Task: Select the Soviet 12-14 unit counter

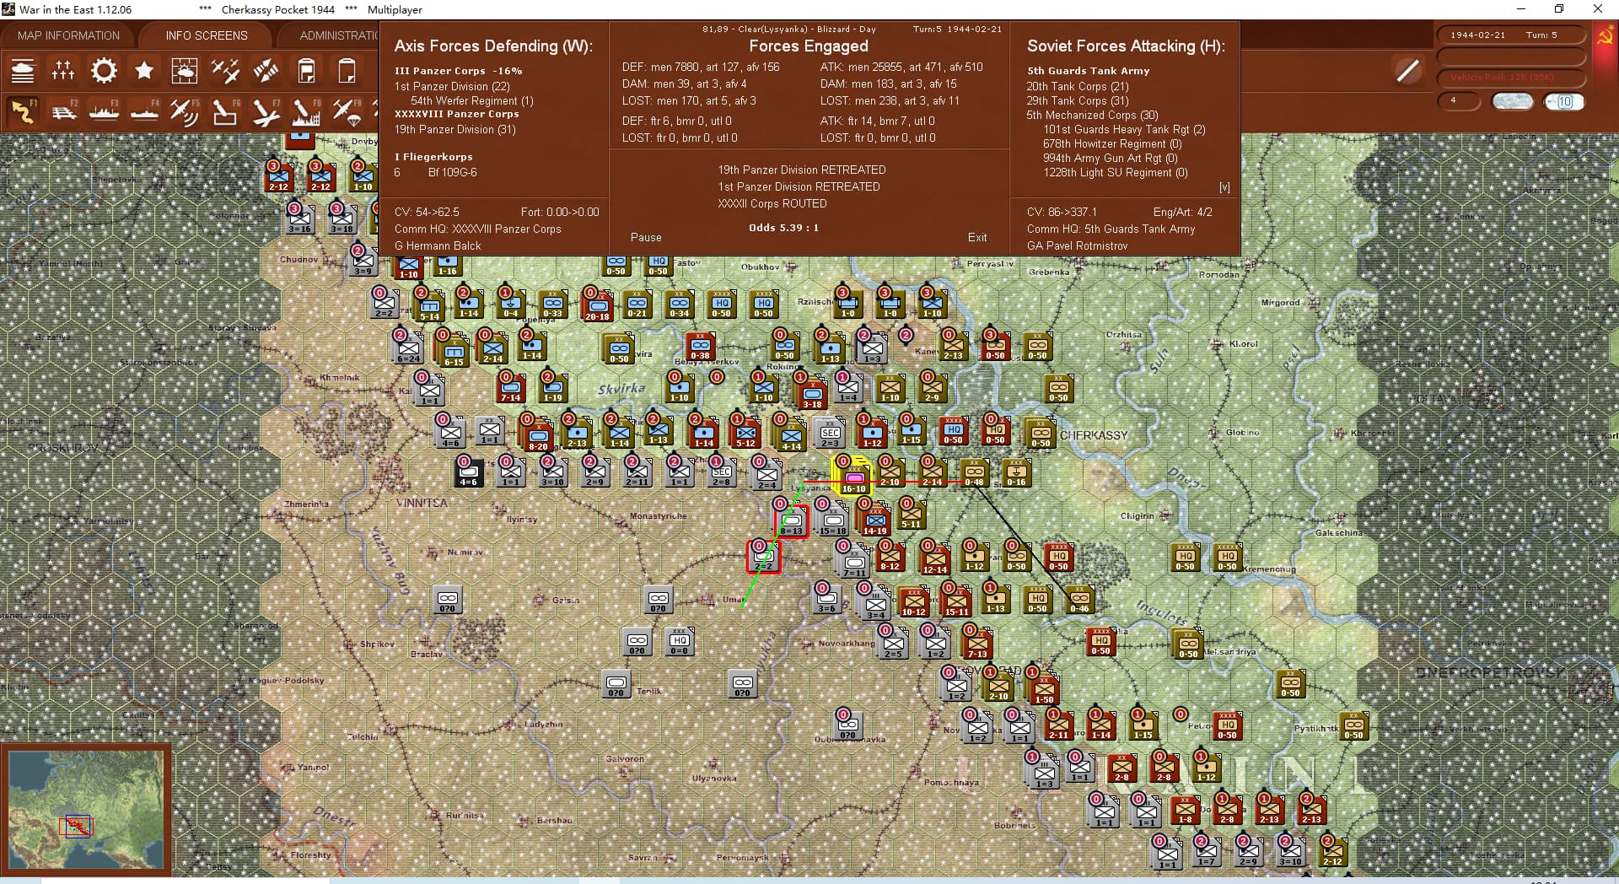Action: [x=934, y=560]
